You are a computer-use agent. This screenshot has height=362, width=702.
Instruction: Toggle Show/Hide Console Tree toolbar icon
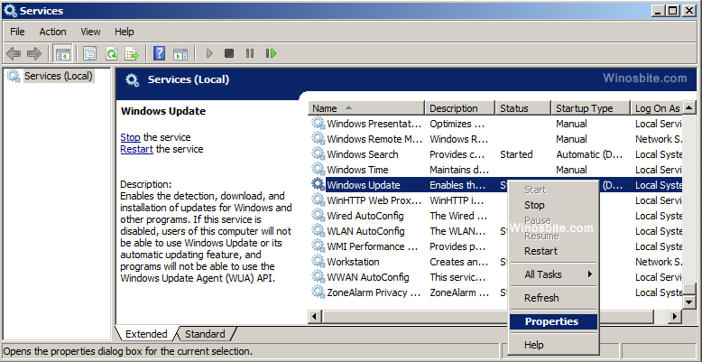(62, 54)
